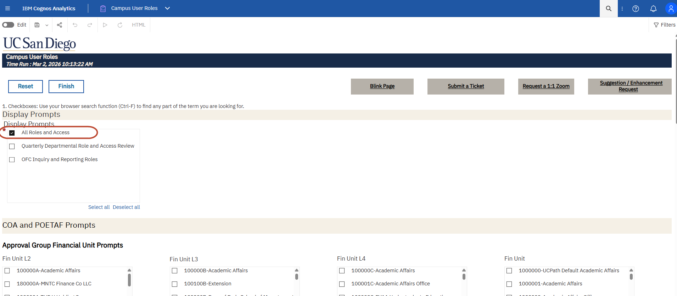Click the run (play) icon
The width and height of the screenshot is (677, 296).
coord(105,25)
